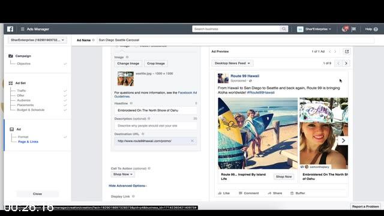Open ad preview in new window icon
Viewport: 384px width, 216px height.
coord(347,52)
